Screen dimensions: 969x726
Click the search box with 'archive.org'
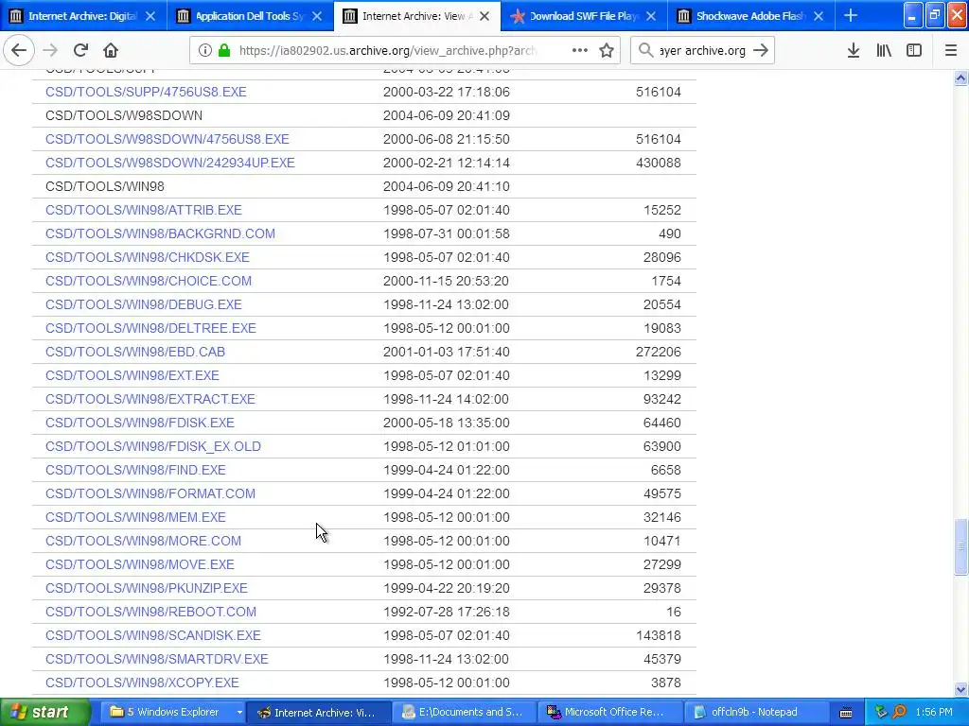click(703, 51)
